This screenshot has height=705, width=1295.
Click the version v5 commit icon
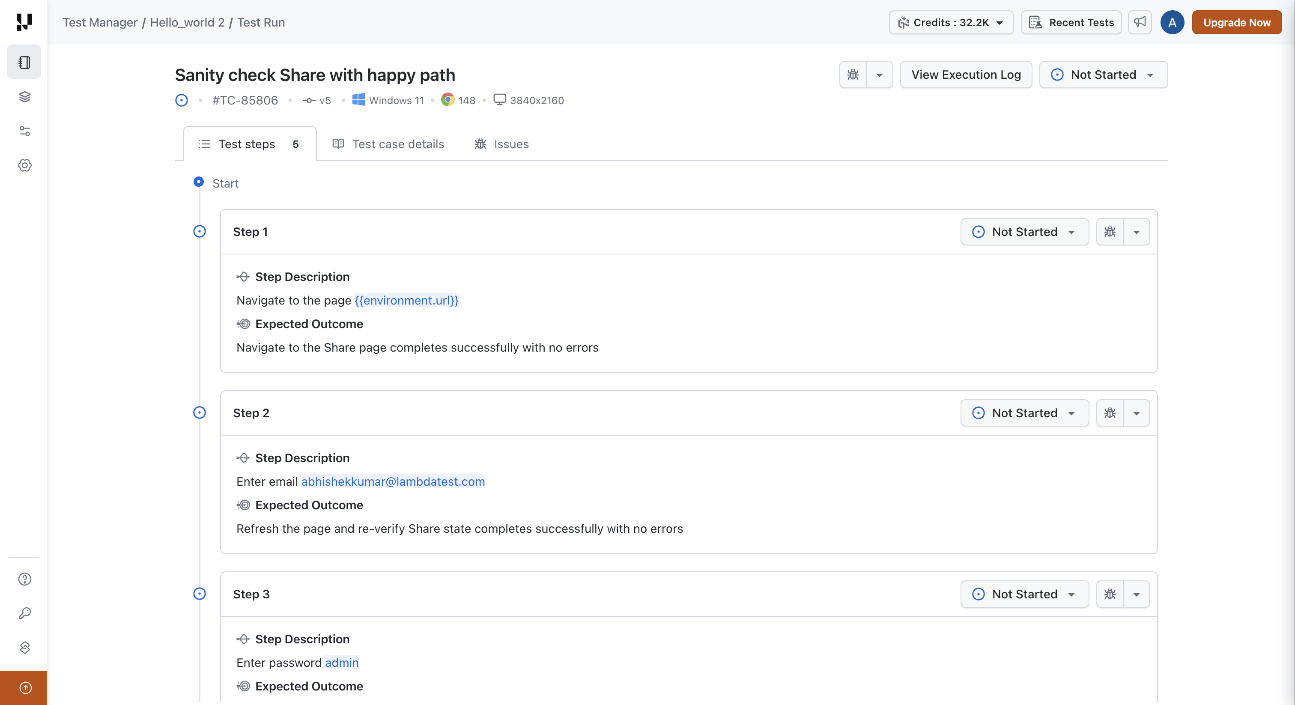(308, 100)
